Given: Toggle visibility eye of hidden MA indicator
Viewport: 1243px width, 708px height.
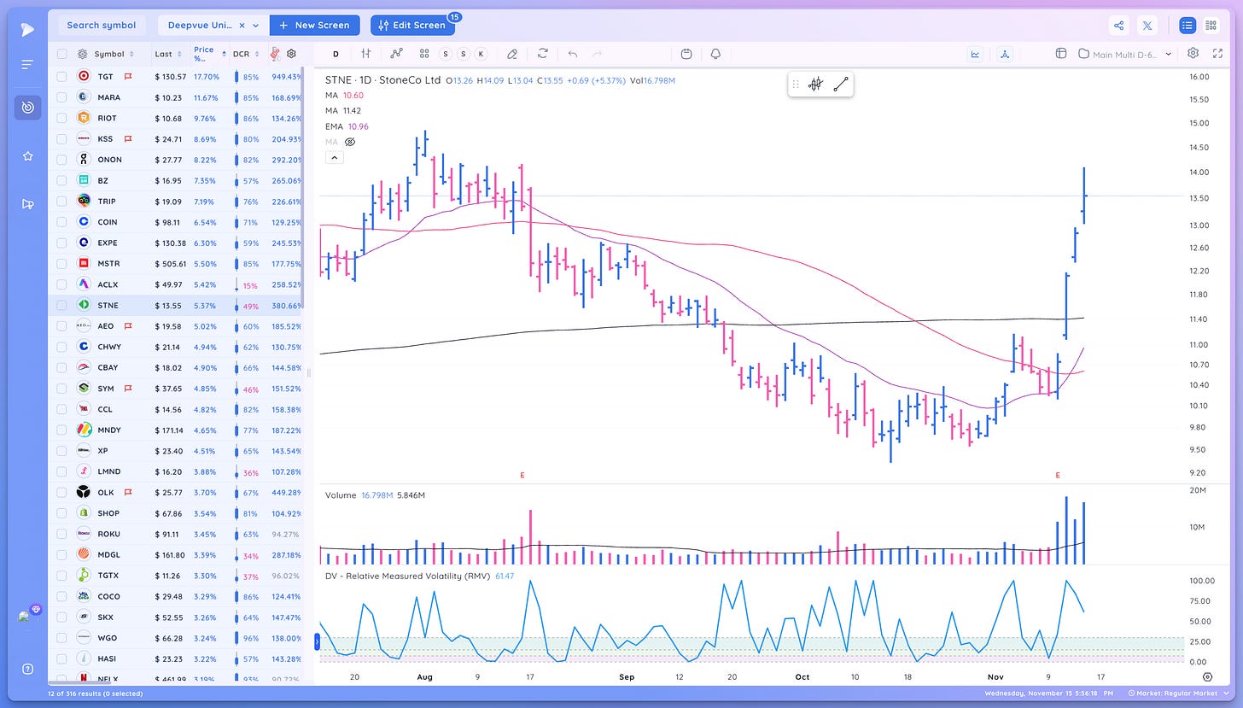Looking at the screenshot, I should click(x=349, y=142).
